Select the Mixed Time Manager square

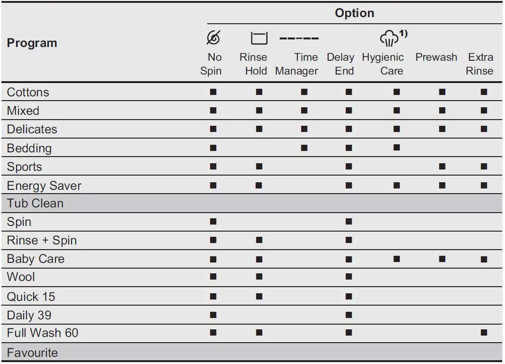click(304, 111)
